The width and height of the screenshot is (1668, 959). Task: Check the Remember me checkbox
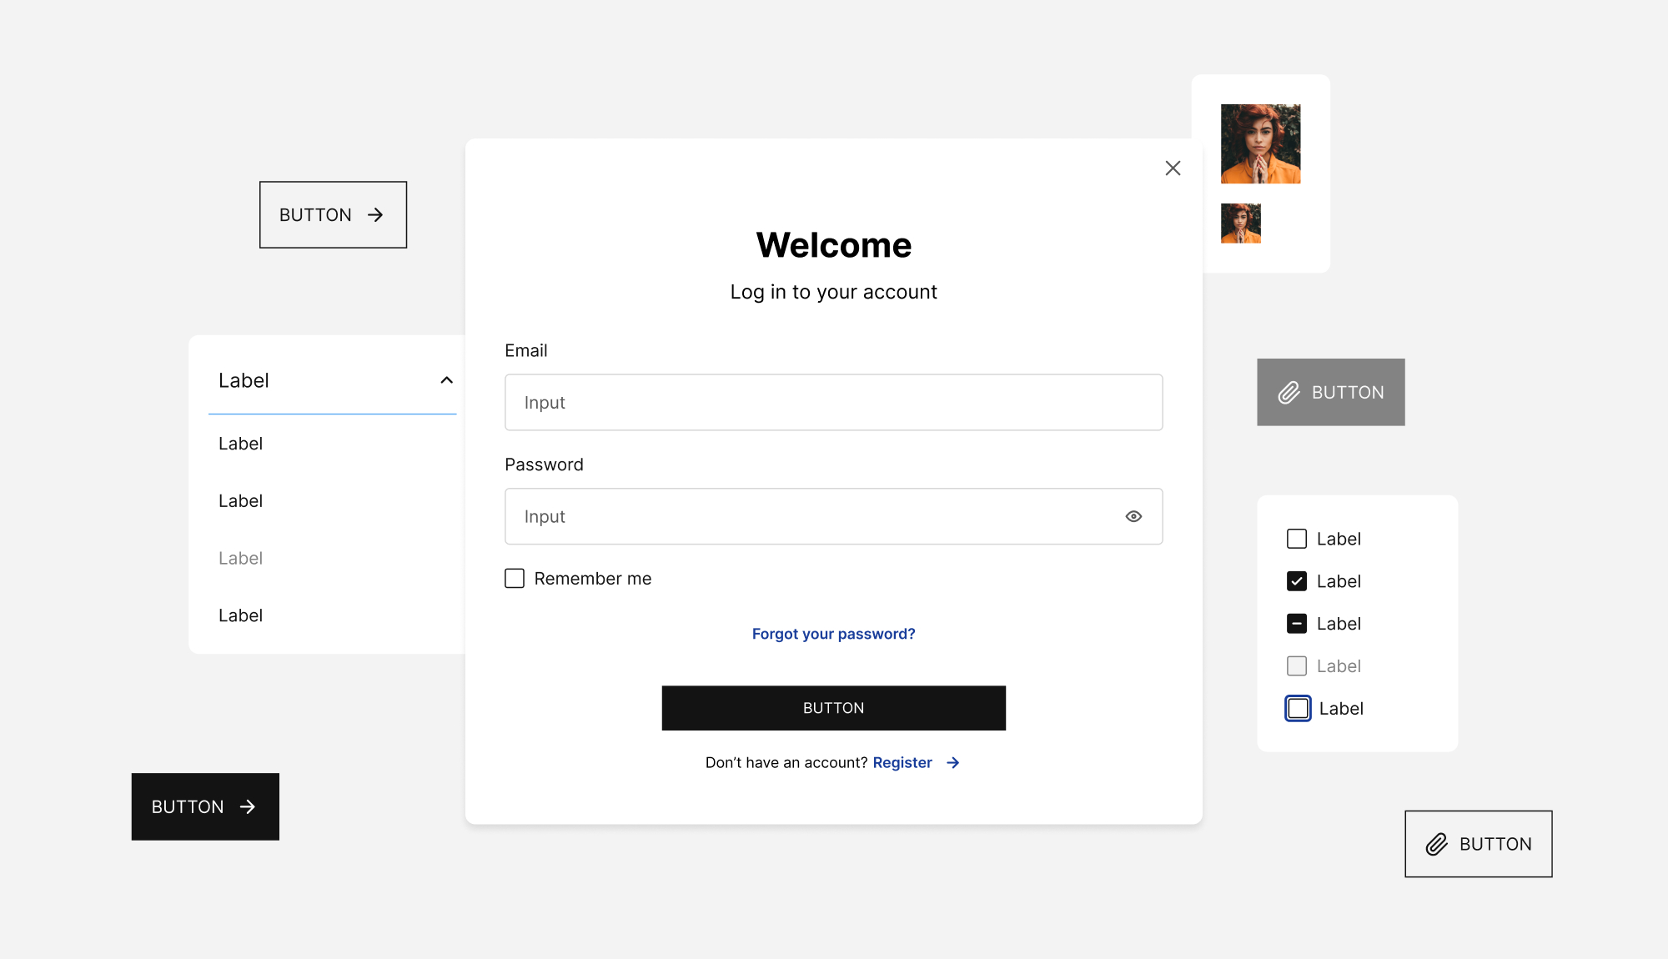click(515, 579)
